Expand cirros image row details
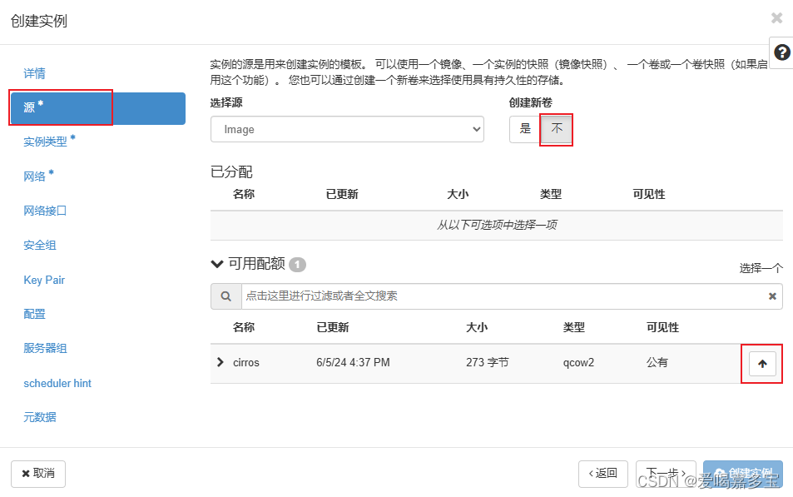 pyautogui.click(x=220, y=362)
